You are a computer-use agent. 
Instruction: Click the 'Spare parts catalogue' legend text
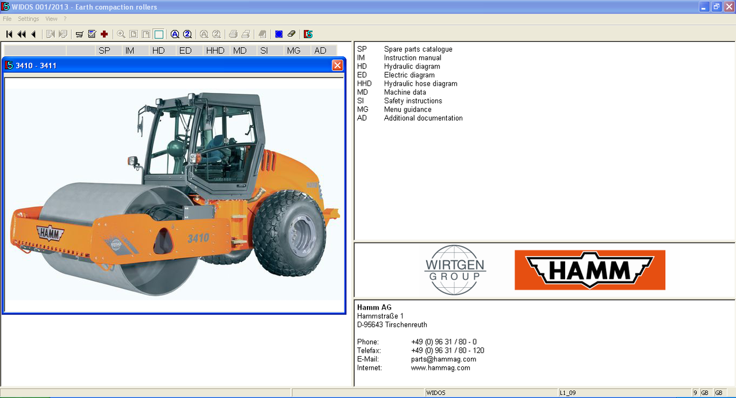click(418, 49)
